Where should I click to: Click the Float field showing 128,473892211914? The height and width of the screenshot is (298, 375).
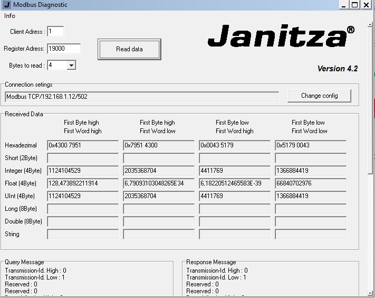click(83, 183)
